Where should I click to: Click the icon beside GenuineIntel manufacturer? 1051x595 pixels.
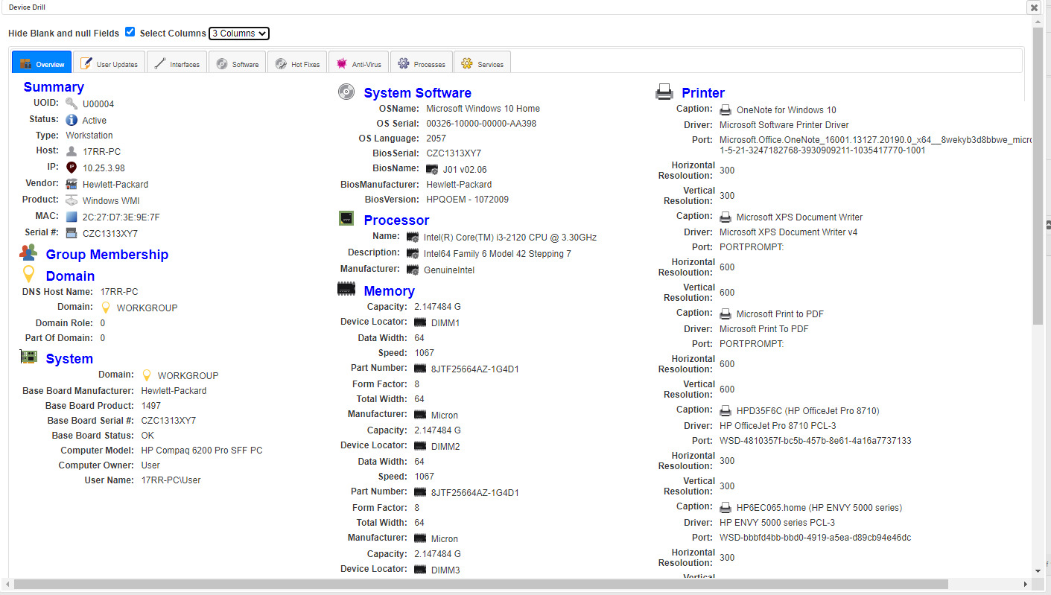tap(413, 270)
